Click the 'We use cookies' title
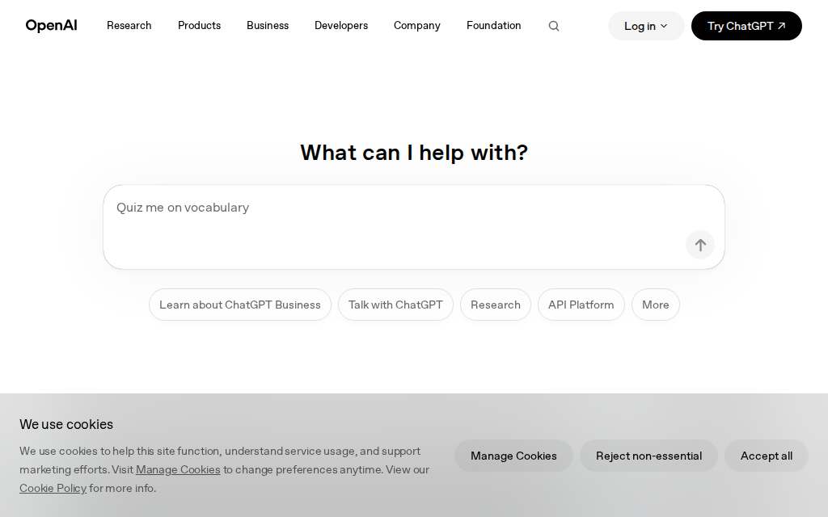This screenshot has width=828, height=517. 66,424
